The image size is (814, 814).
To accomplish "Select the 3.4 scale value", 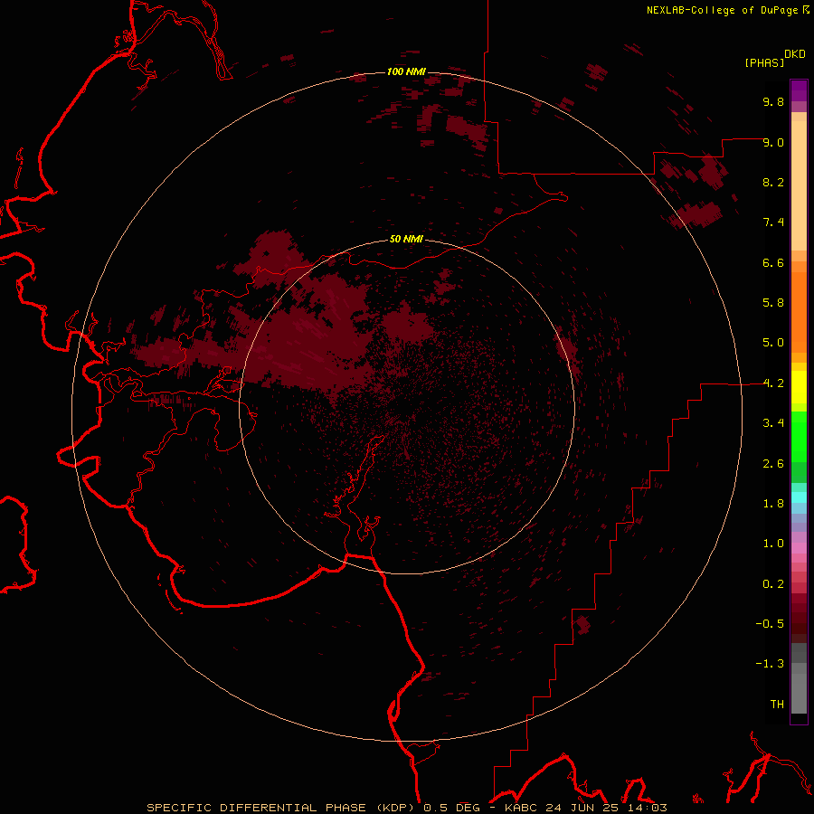I will click(773, 423).
